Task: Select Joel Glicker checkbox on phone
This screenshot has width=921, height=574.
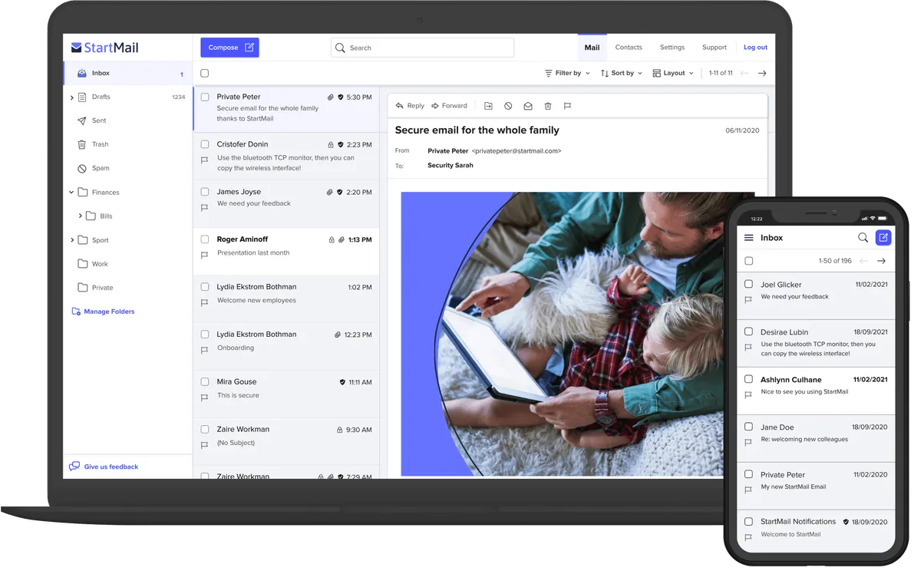Action: pos(749,284)
